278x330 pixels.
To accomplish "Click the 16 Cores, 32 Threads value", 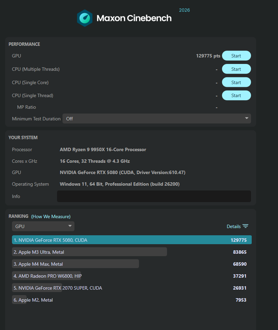I will pyautogui.click(x=95, y=161).
